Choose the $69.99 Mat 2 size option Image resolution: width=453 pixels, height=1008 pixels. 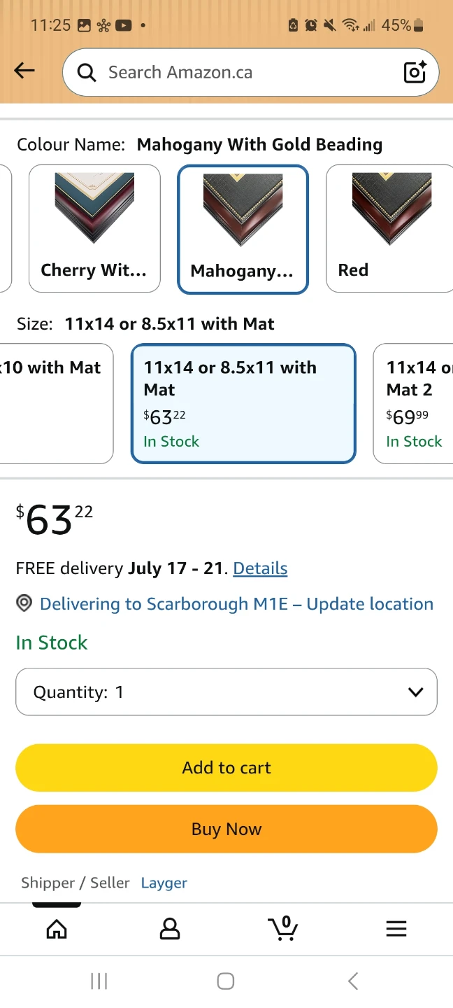point(413,403)
